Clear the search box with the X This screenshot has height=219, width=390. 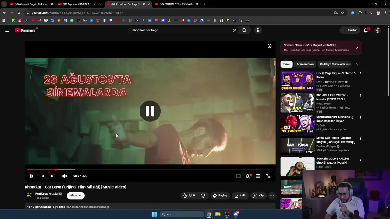pyautogui.click(x=235, y=30)
